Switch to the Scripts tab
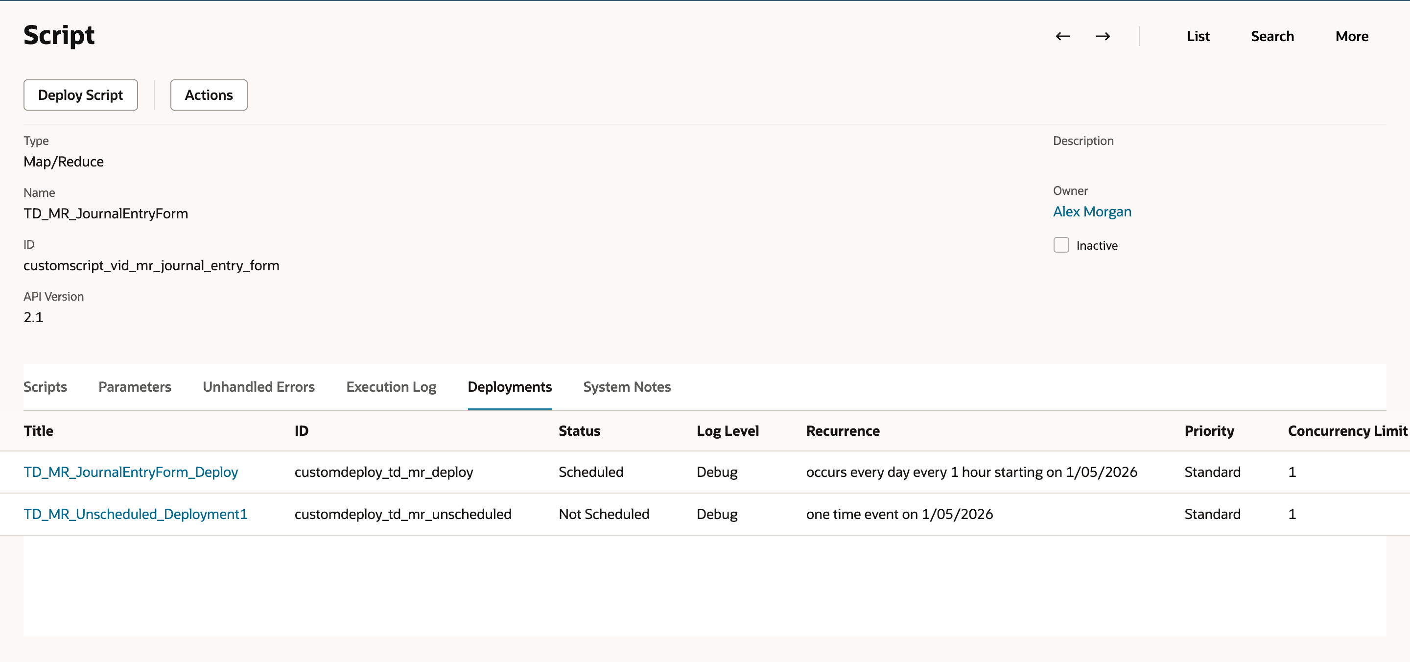Image resolution: width=1410 pixels, height=662 pixels. click(x=45, y=387)
